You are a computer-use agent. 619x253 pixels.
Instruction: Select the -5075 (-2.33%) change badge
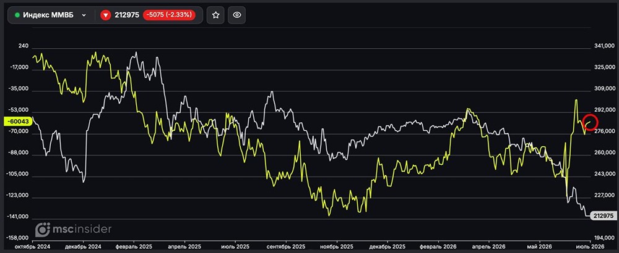click(169, 15)
